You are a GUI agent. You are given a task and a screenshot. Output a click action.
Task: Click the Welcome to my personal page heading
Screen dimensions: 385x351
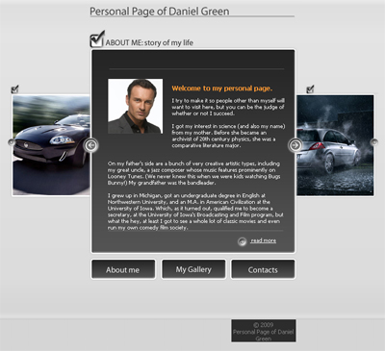[222, 88]
